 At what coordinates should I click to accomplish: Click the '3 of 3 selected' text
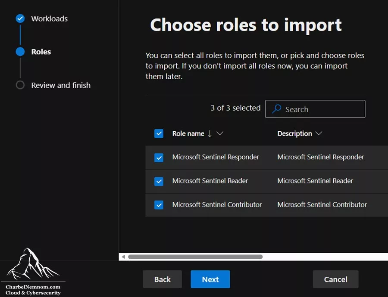tap(235, 108)
